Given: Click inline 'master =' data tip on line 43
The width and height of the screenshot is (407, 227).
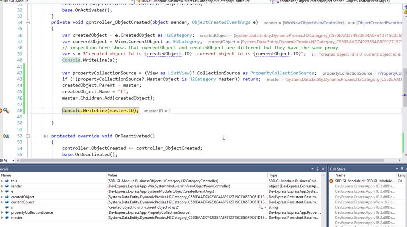Looking at the screenshot, I should pyautogui.click(x=334, y=79).
